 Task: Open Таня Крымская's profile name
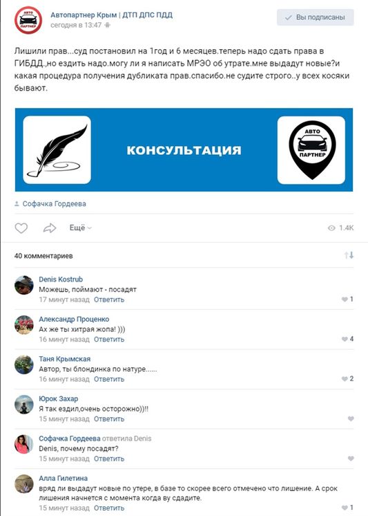[64, 359]
